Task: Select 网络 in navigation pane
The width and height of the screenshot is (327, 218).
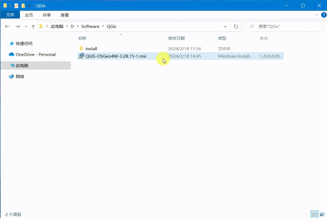Action: [x=20, y=77]
